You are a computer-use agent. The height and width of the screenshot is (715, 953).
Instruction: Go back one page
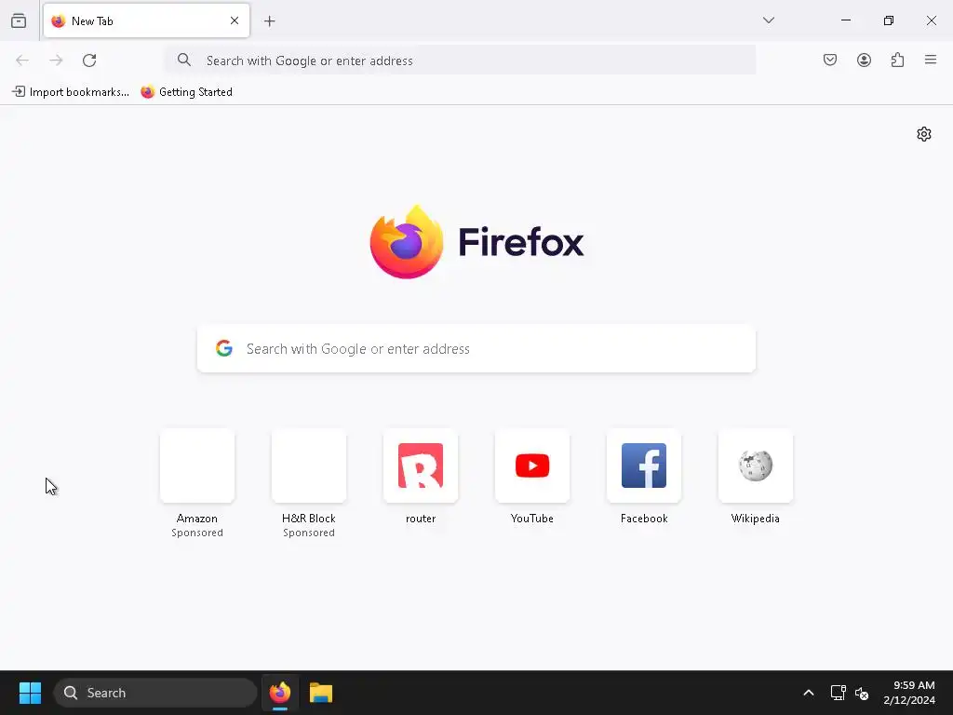[x=22, y=61]
